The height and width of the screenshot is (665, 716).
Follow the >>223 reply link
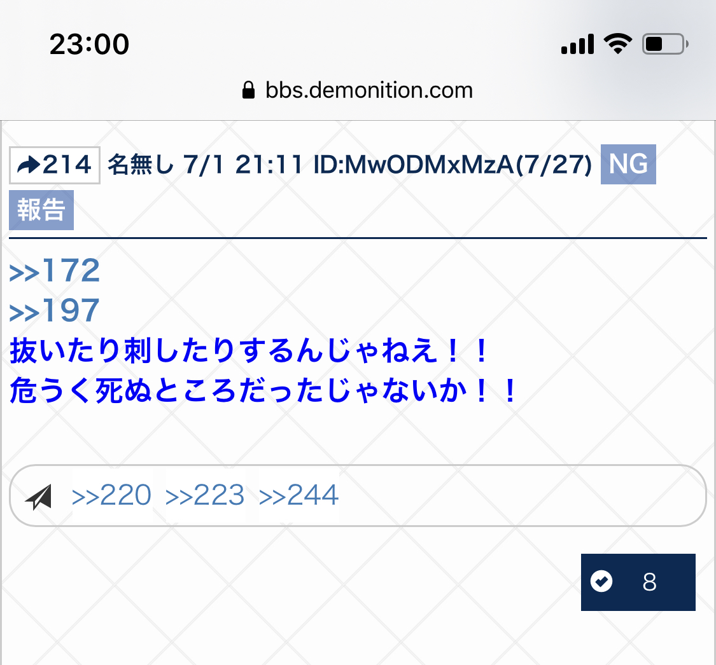[x=205, y=495]
